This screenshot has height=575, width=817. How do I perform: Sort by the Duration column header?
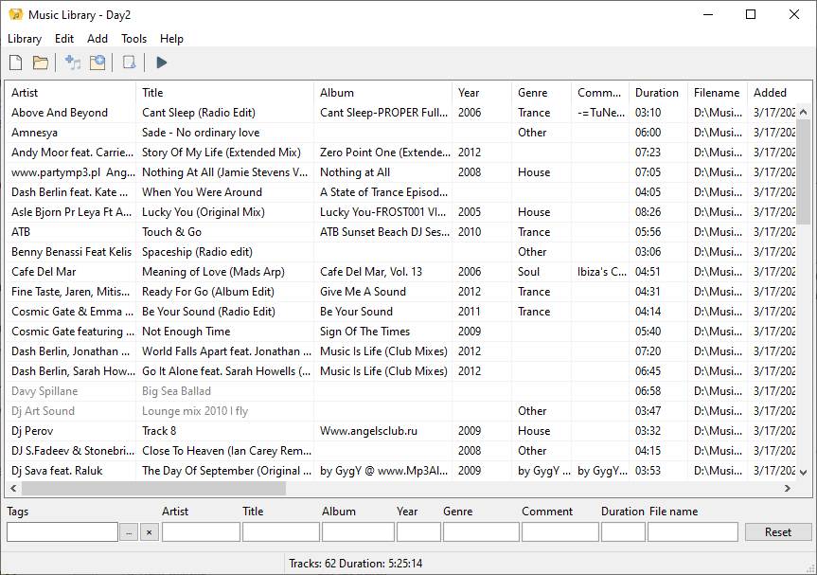coord(658,92)
